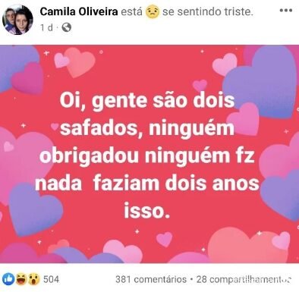This screenshot has height=292, width=299.
Task: Click the purple heart at lower left
Action: click(36, 210)
